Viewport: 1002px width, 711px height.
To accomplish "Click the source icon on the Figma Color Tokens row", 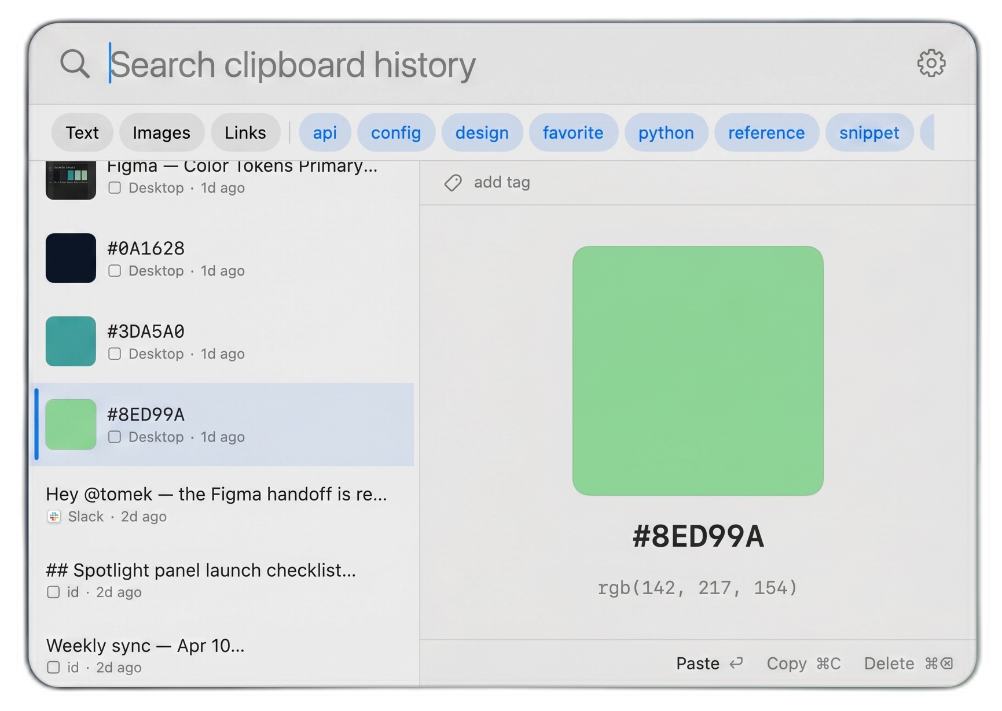I will pyautogui.click(x=115, y=188).
